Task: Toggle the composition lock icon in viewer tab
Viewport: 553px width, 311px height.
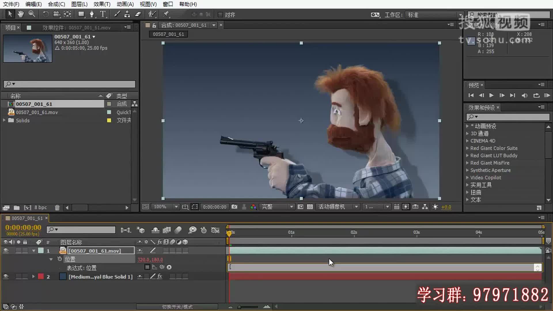Action: click(154, 25)
